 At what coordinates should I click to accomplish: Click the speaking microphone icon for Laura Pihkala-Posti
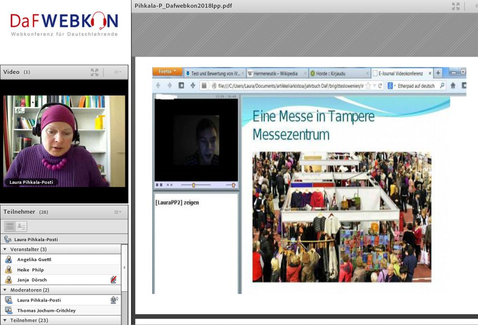pos(114,300)
